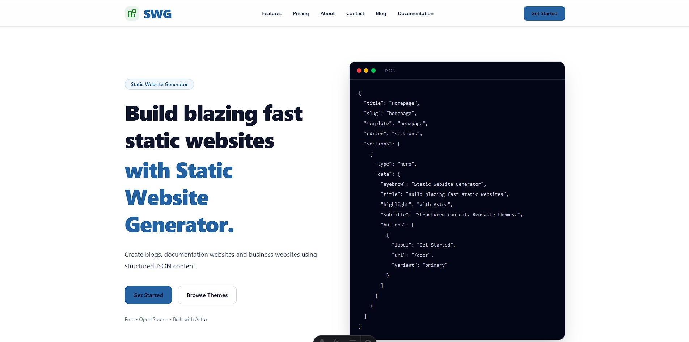Click the hero Get Started button below the paragraph
The width and height of the screenshot is (689, 342).
[148, 295]
